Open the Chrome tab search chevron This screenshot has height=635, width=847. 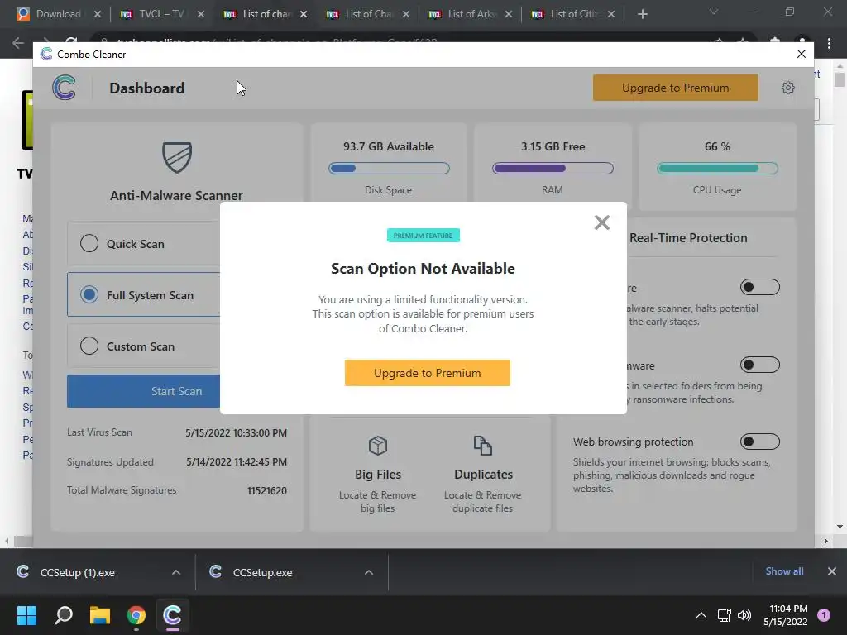[714, 12]
